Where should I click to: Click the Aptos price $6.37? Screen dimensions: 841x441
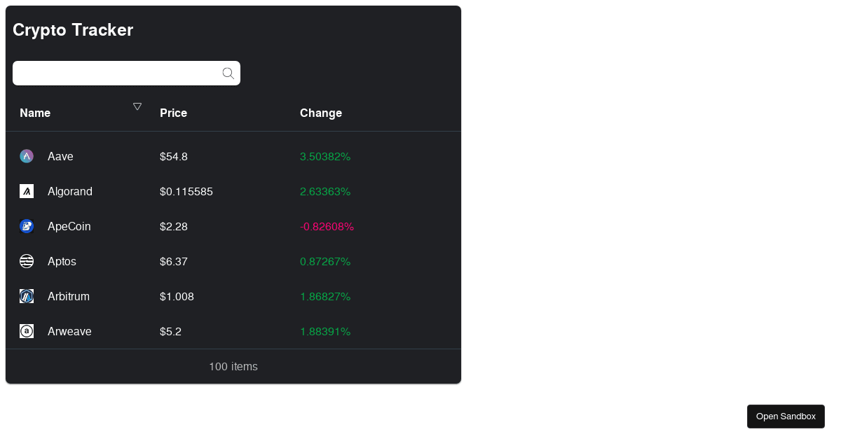174,261
